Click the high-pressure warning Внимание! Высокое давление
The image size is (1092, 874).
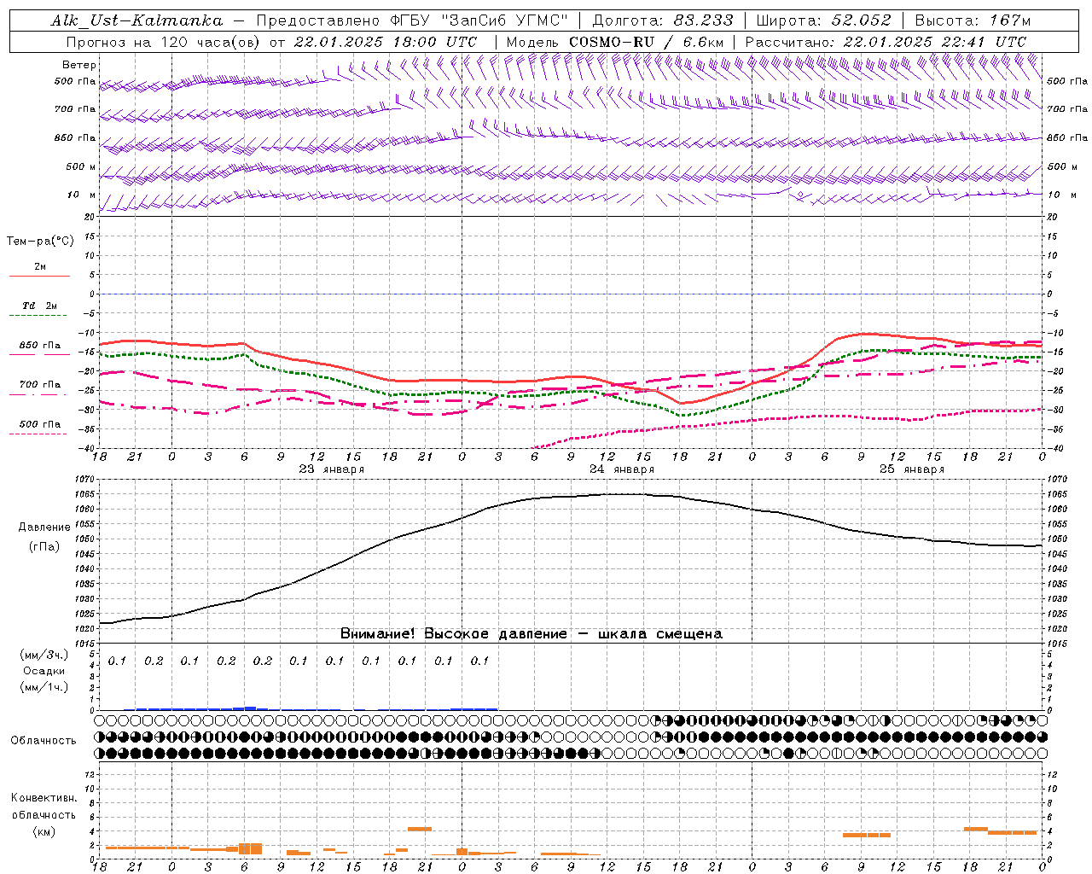[x=454, y=634]
